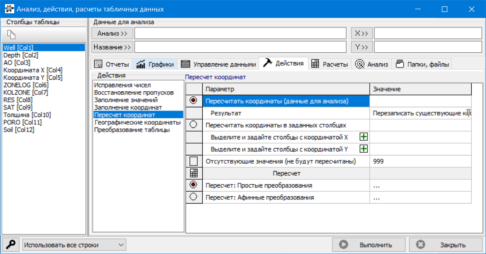Click the key icon at bottom left
Image resolution: width=486 pixels, height=254 pixels.
[x=11, y=245]
